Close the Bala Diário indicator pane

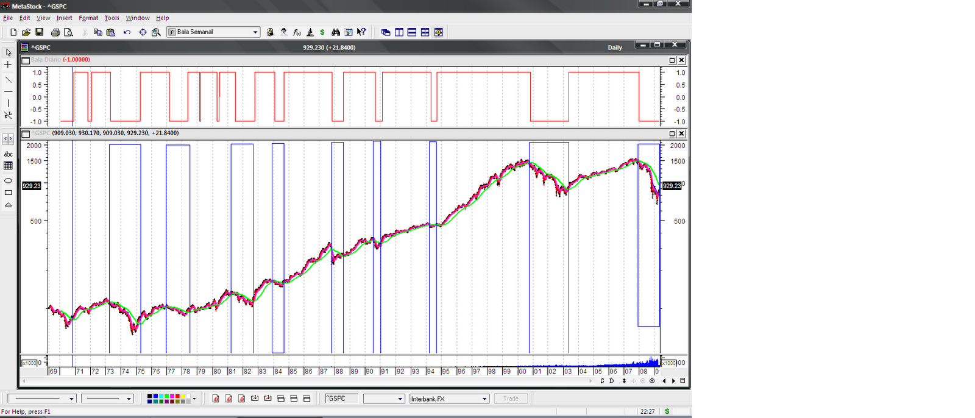click(681, 60)
